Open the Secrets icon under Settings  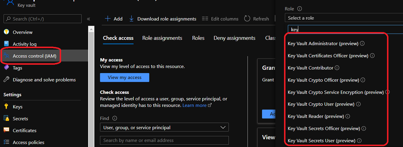click(6, 118)
